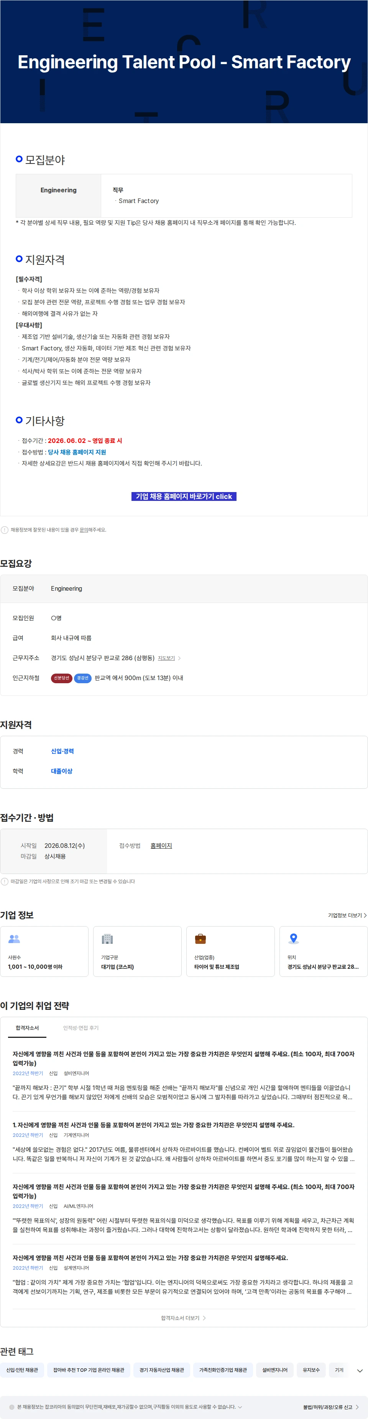This screenshot has height=1419, width=368.
Task: Select the 유지보수 related tag
Action: 311,1370
